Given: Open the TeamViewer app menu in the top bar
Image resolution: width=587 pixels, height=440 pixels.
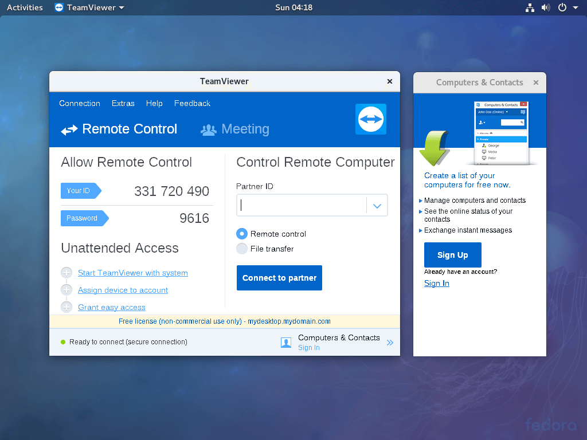Looking at the screenshot, I should point(89,7).
